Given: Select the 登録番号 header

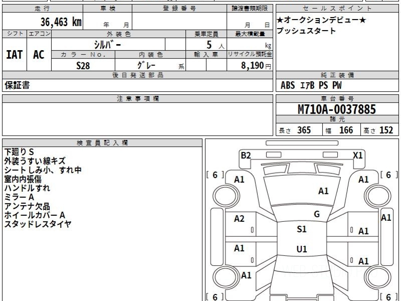Looking at the screenshot, I should tap(179, 9).
